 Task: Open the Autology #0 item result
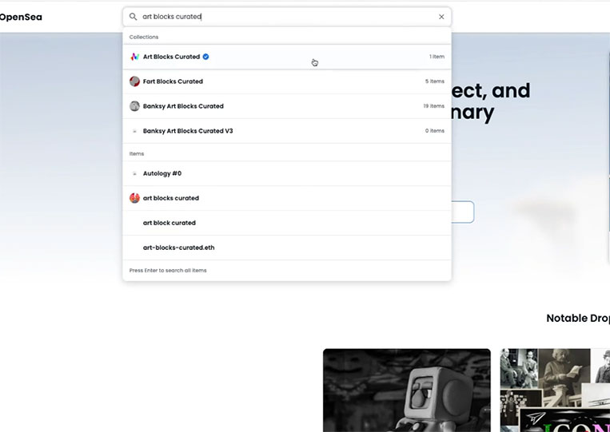[287, 173]
